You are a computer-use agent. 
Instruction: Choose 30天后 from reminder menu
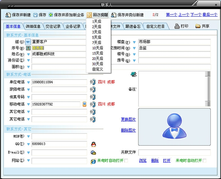98,64
